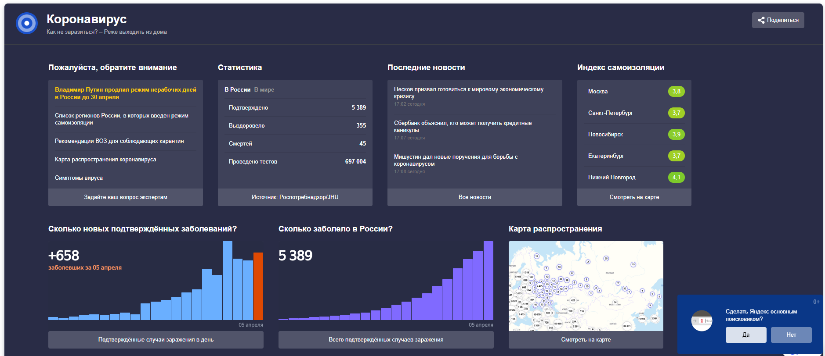Image resolution: width=825 pixels, height=356 pixels.
Task: Click the tallest blue bar in the daily chart
Action: (228, 281)
